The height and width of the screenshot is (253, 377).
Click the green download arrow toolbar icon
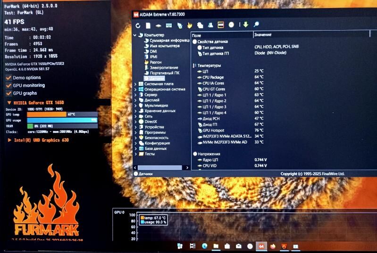[245, 24]
